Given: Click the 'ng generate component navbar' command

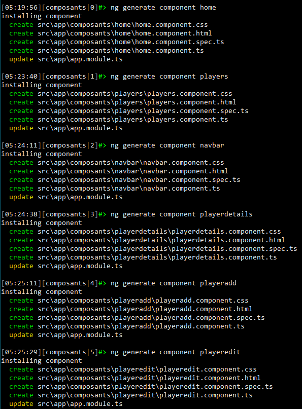Looking at the screenshot, I should click(x=167, y=145).
